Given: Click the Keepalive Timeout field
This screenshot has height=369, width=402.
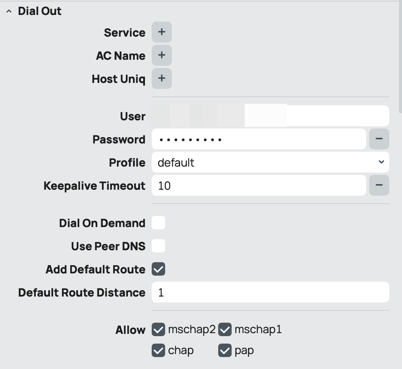Looking at the screenshot, I should click(x=259, y=185).
